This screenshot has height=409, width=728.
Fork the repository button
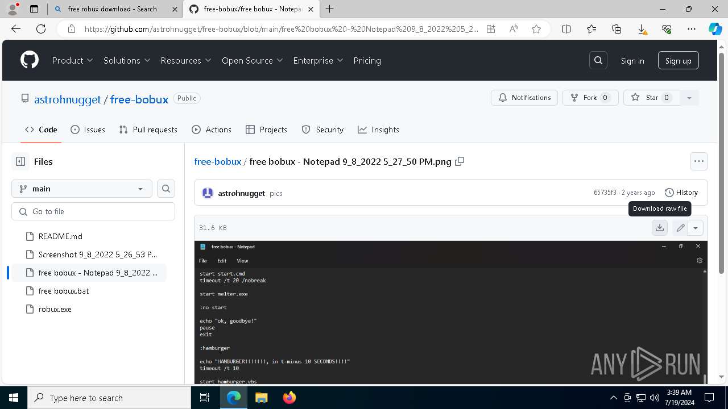tap(590, 98)
